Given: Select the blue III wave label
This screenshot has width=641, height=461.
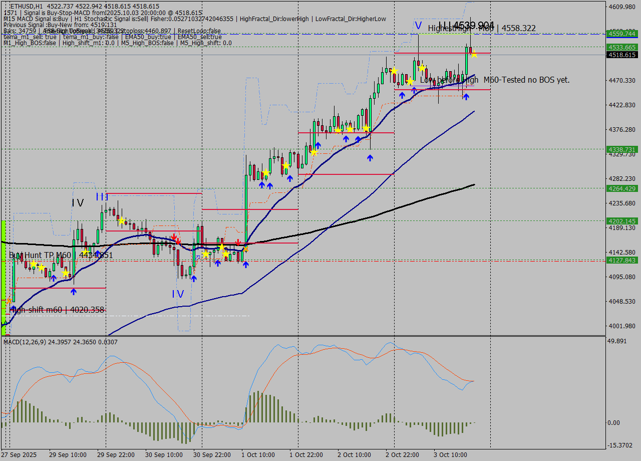Looking at the screenshot, I should click(102, 197).
